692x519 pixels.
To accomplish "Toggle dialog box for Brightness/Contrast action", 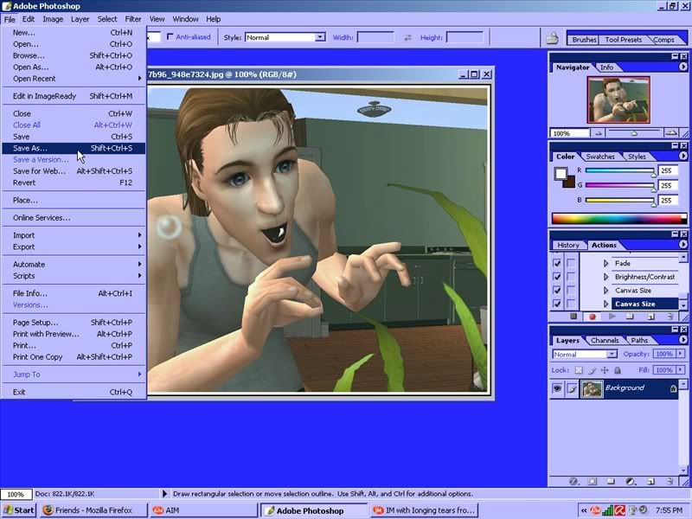I will tap(571, 277).
